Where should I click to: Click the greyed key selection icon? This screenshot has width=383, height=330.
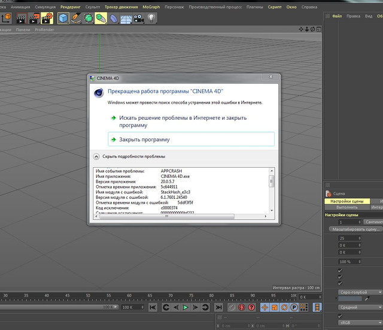(x=232, y=307)
